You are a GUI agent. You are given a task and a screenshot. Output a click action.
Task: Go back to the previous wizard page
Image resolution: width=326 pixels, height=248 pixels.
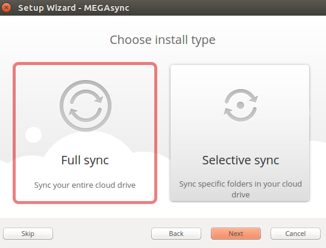coord(176,234)
